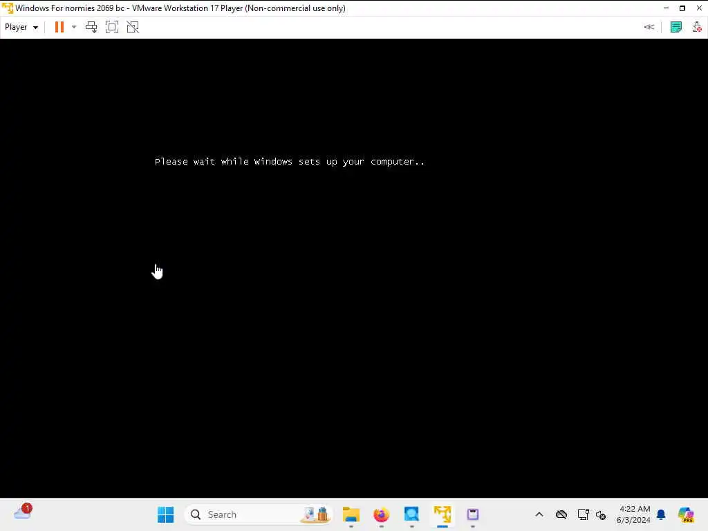Click the cloud sync-off tray icon

[x=561, y=514]
